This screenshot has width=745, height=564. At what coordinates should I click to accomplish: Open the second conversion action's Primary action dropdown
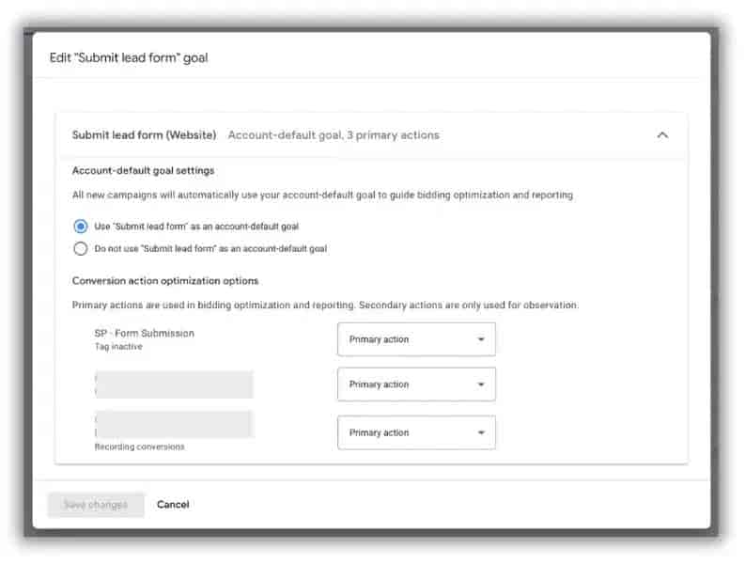click(x=416, y=384)
